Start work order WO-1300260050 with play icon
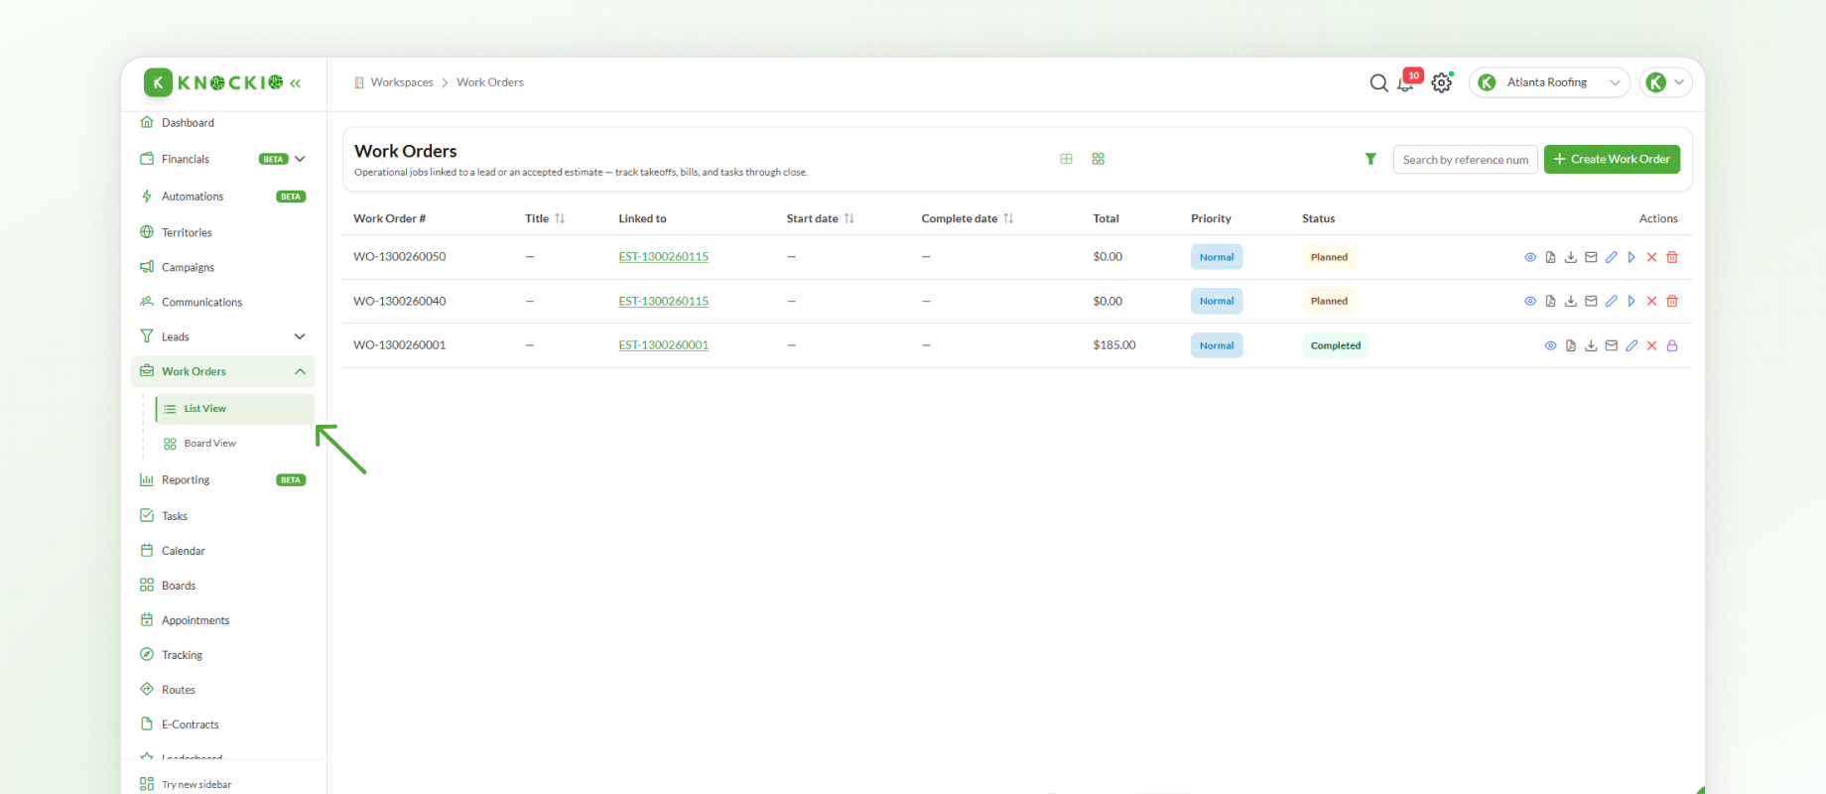This screenshot has width=1826, height=794. point(1631,257)
